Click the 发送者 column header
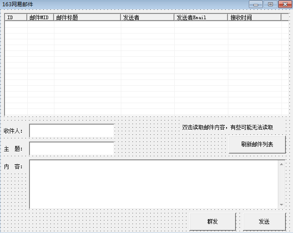The image size is (293, 233). pyautogui.click(x=148, y=17)
